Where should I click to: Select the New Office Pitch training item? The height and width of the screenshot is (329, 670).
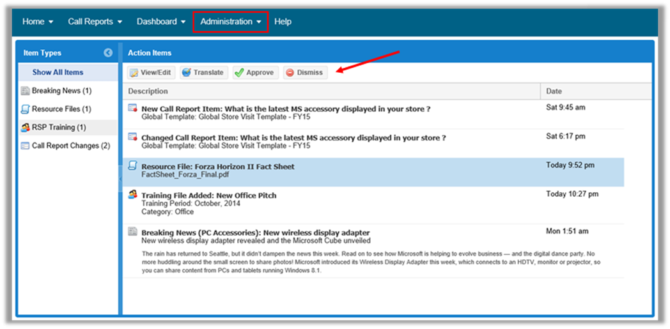tap(208, 195)
